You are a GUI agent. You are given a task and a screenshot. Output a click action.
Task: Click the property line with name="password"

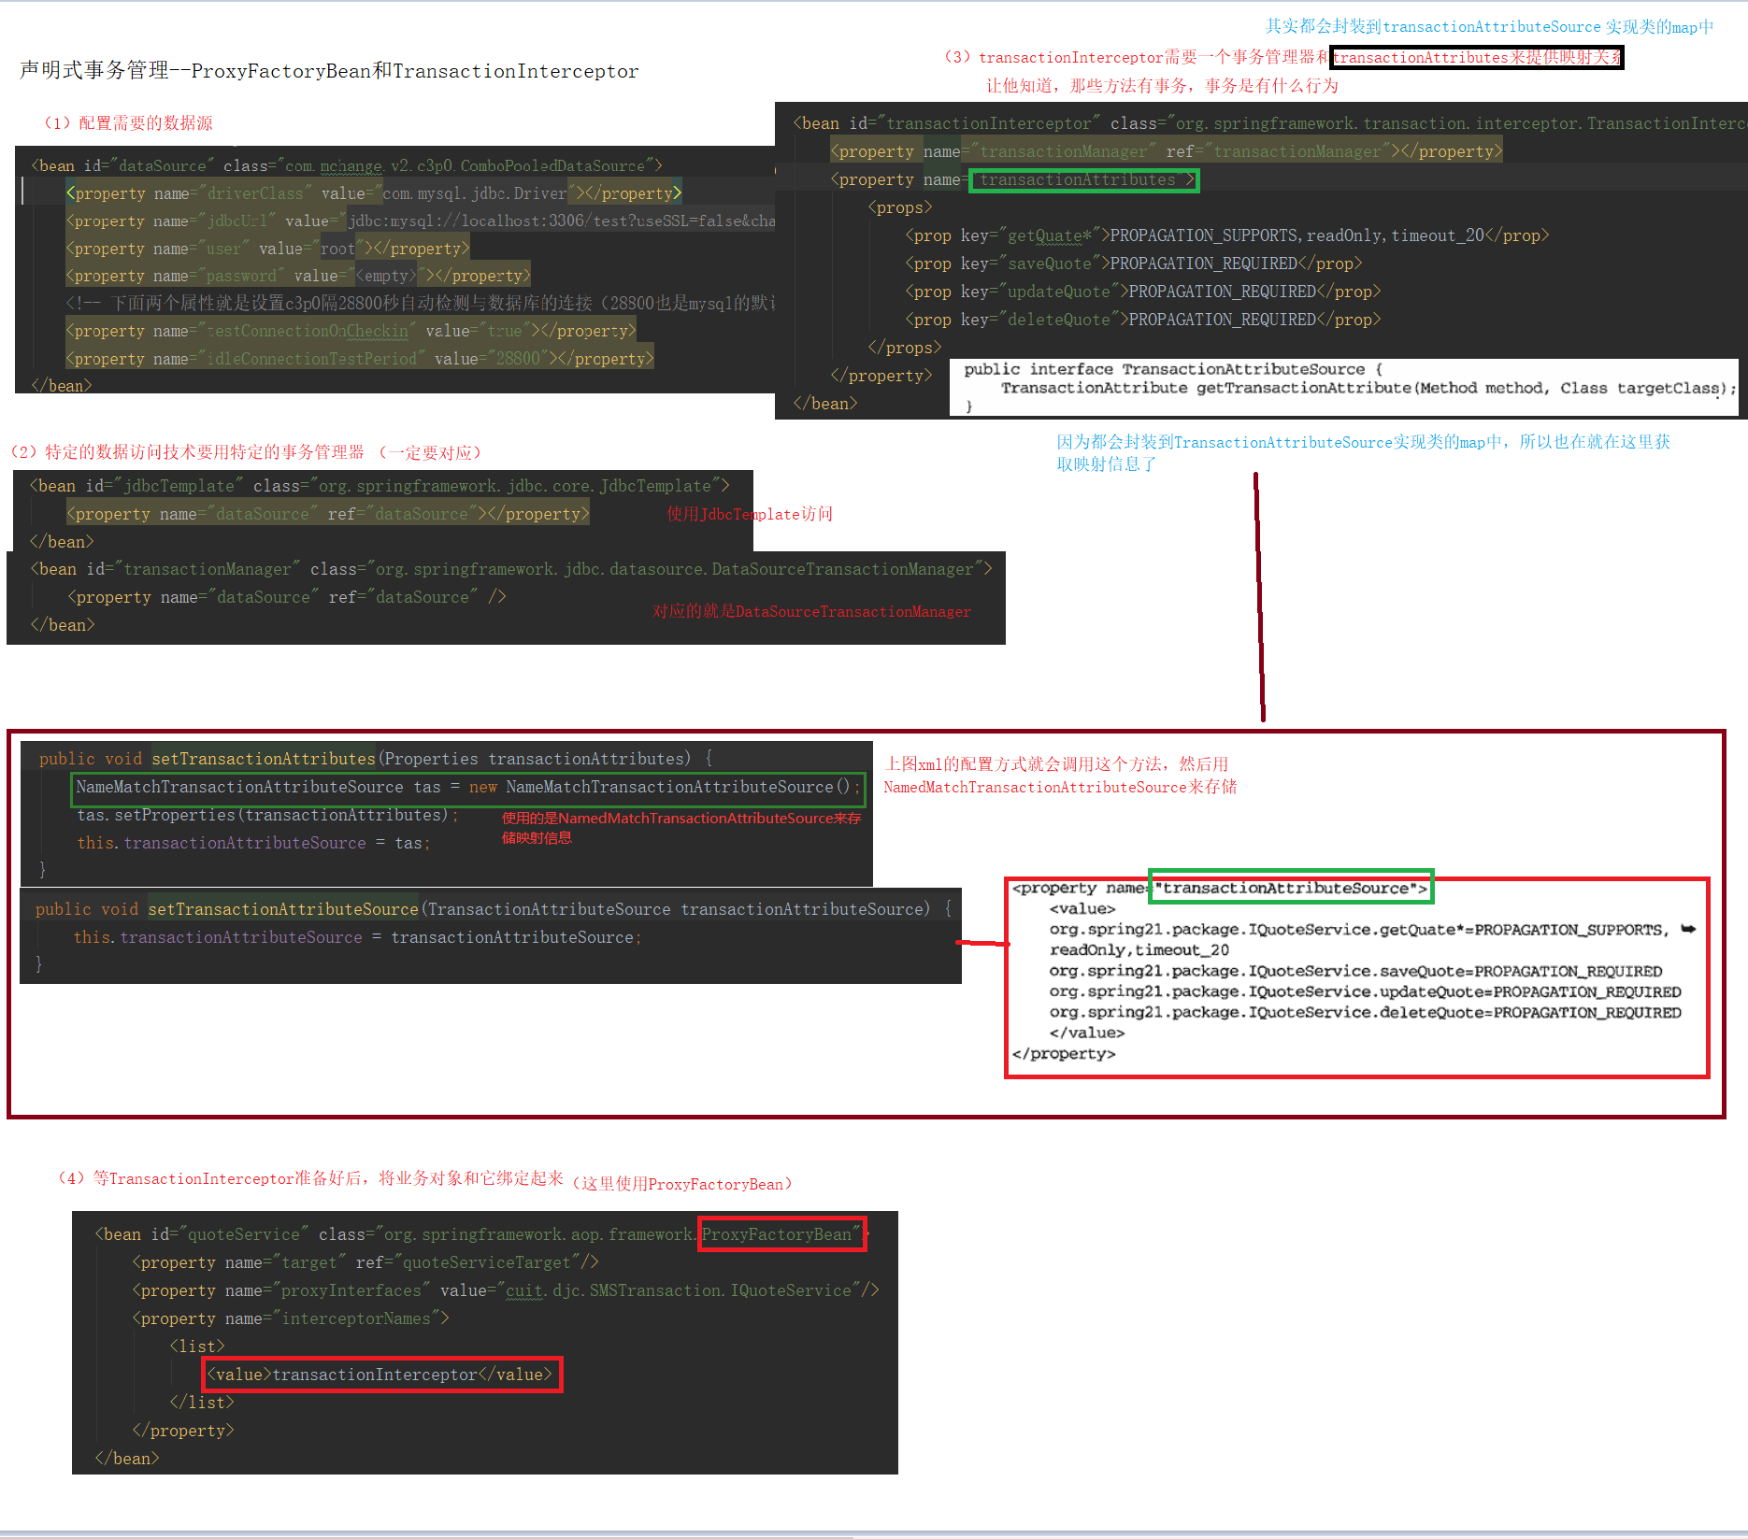point(298,276)
